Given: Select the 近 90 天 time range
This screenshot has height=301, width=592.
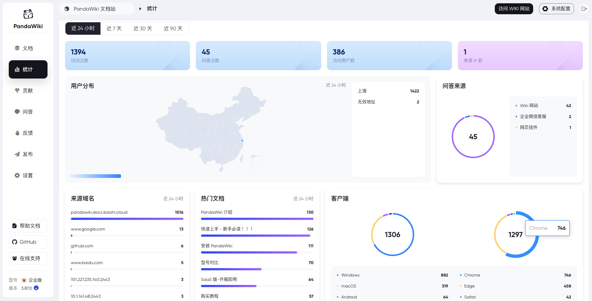Looking at the screenshot, I should coord(173,28).
